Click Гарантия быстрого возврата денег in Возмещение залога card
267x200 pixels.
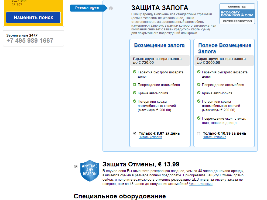click(x=160, y=74)
